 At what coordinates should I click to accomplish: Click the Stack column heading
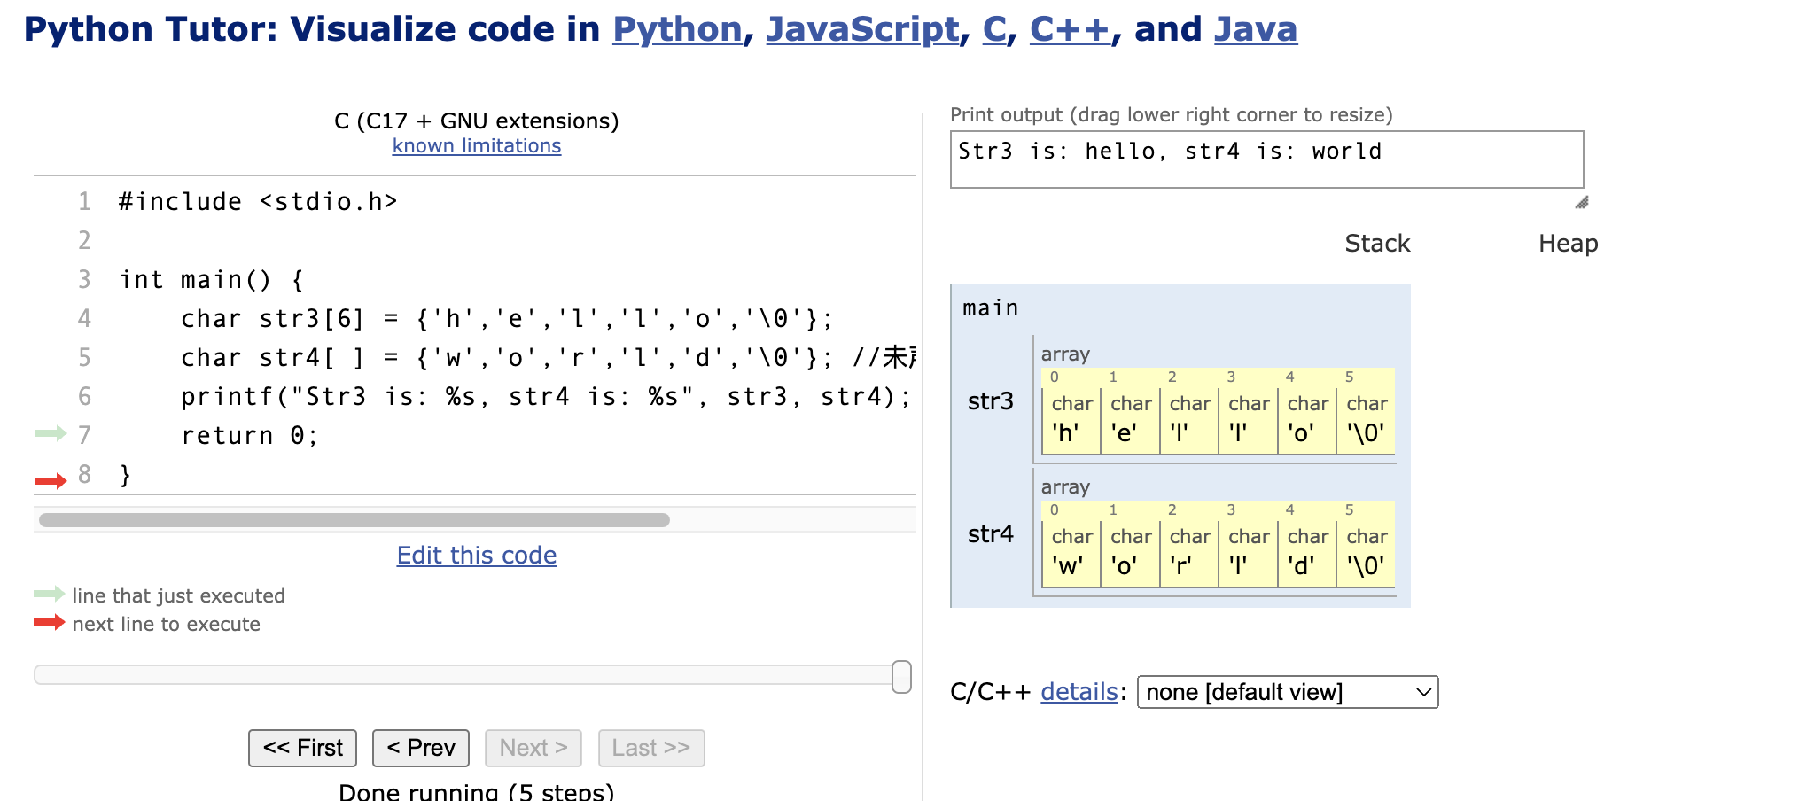click(1377, 244)
